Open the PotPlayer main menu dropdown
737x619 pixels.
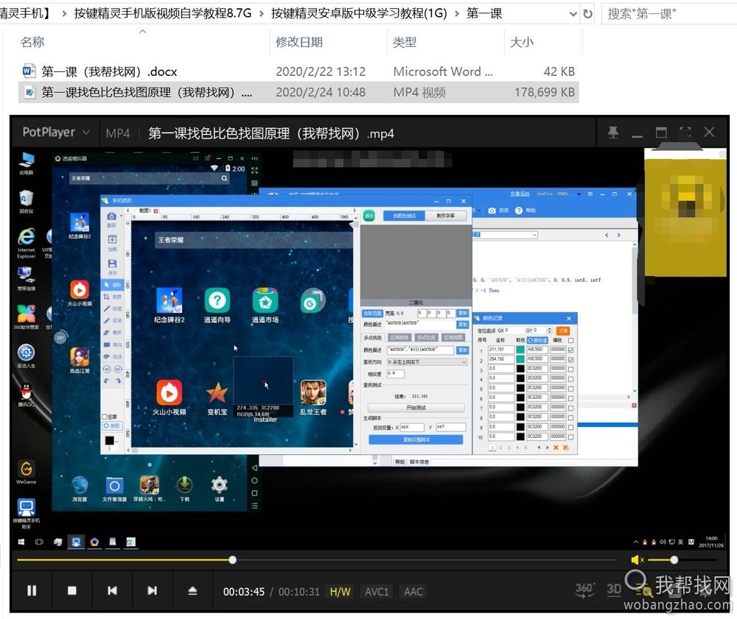tap(55, 132)
